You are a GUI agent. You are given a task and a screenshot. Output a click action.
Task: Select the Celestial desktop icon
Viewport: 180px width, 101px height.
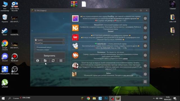[x=172, y=5]
